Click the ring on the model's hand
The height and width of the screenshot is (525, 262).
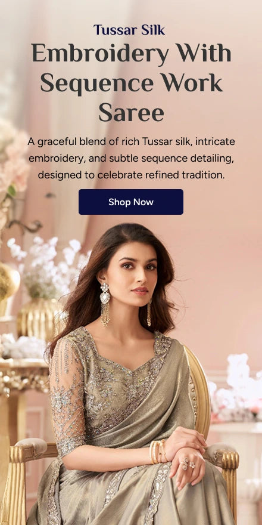coord(189,465)
